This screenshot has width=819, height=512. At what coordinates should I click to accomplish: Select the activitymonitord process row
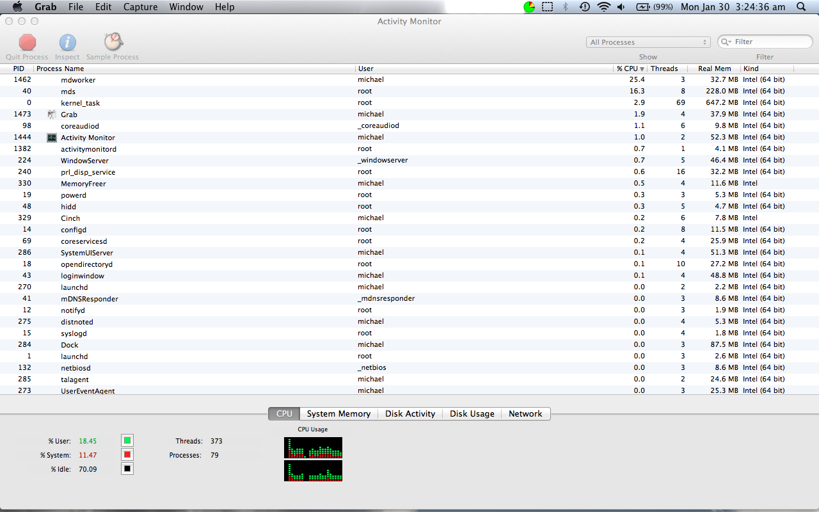pos(409,149)
